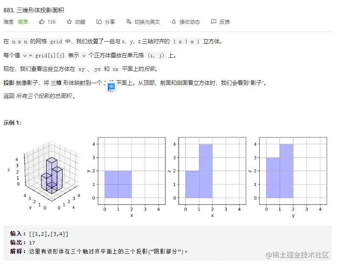Click the bell notification icon
The image size is (337, 267).
[173, 22]
